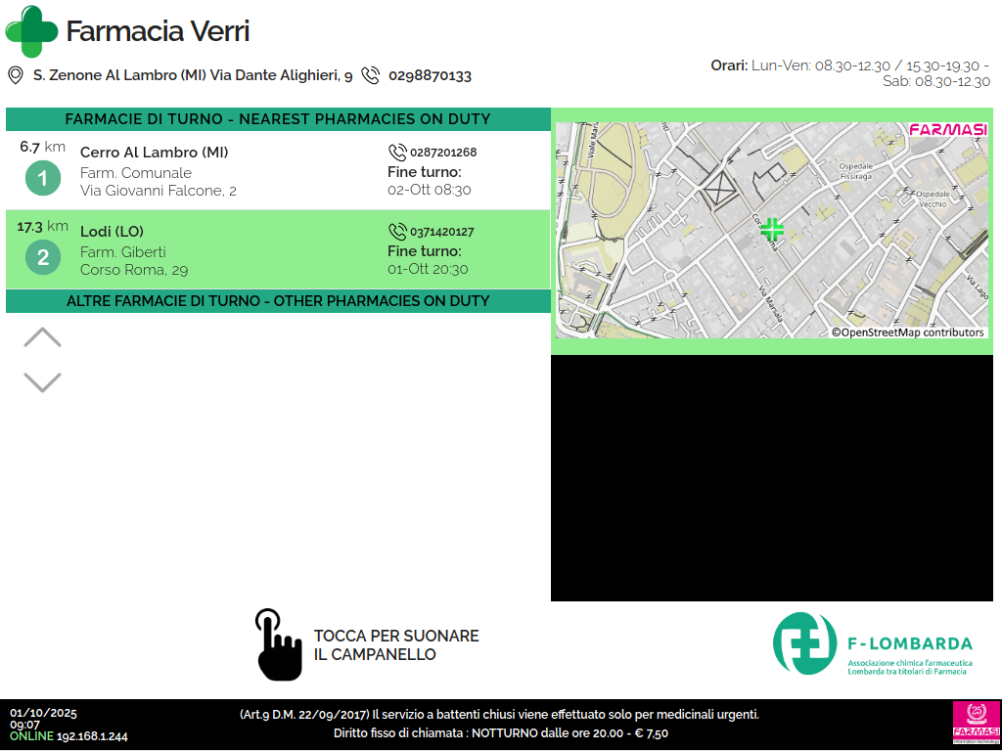Click the green cross marker on map

tap(772, 230)
